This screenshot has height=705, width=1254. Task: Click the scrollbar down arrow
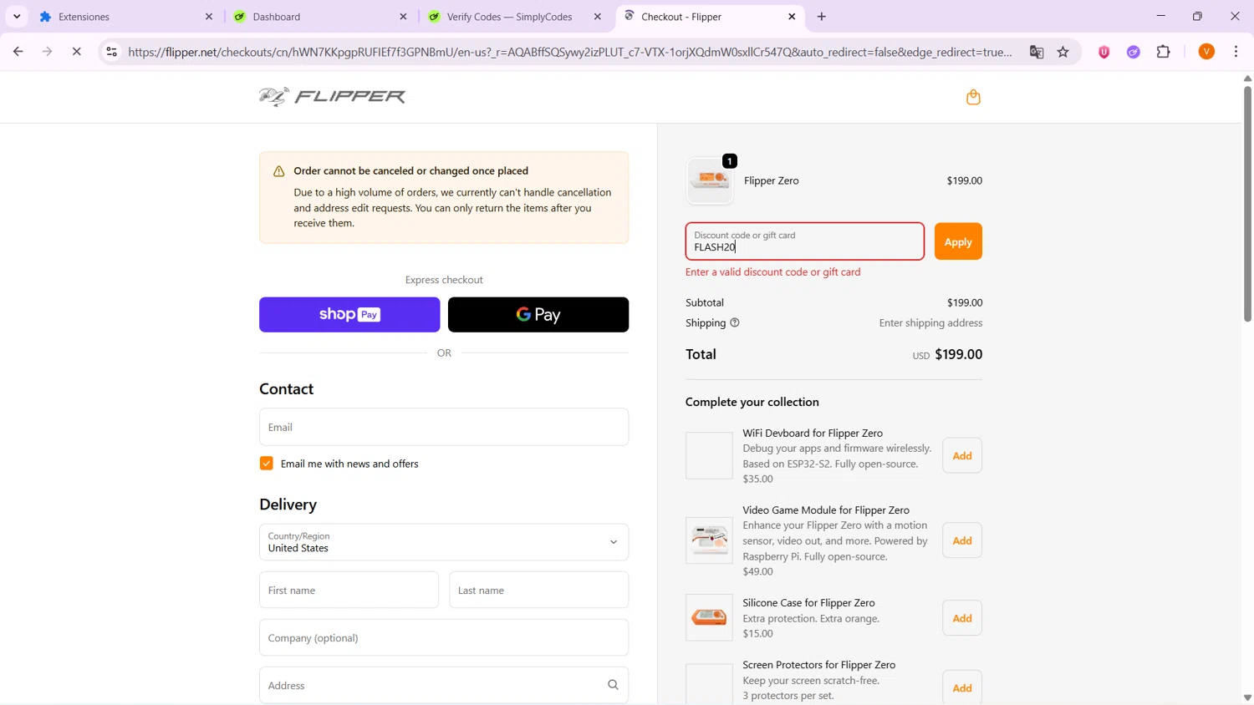click(1247, 697)
